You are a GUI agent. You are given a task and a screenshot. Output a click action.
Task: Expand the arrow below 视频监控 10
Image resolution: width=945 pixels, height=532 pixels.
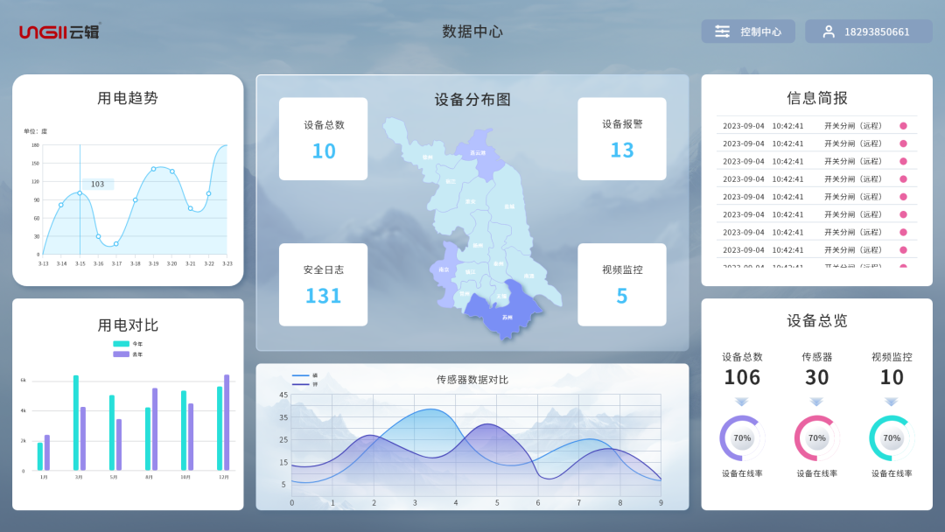(892, 401)
